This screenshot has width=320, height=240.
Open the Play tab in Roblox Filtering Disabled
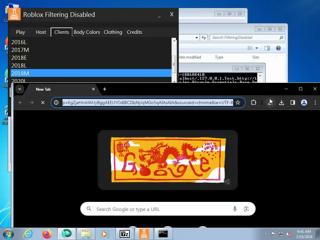20,32
